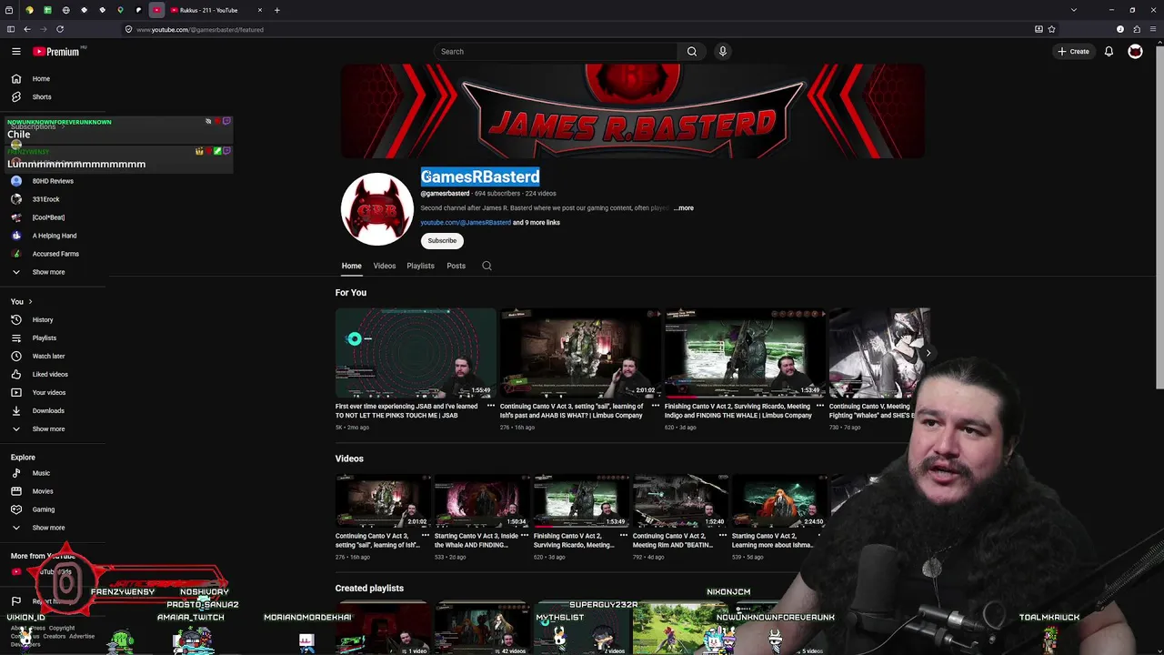The image size is (1164, 655).
Task: Open A Helping Hand subscription
Action: 55,236
